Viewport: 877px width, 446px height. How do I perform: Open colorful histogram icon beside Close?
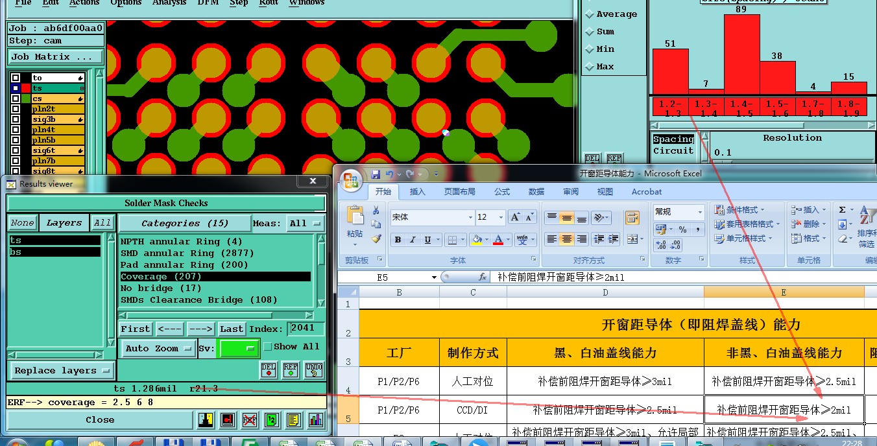[316, 420]
